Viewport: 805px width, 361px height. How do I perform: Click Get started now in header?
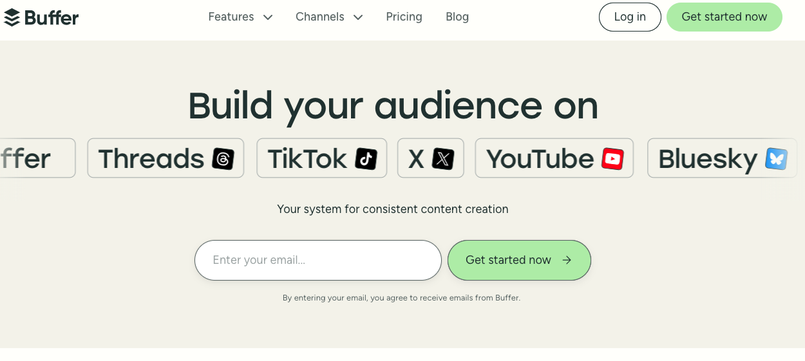click(x=724, y=17)
